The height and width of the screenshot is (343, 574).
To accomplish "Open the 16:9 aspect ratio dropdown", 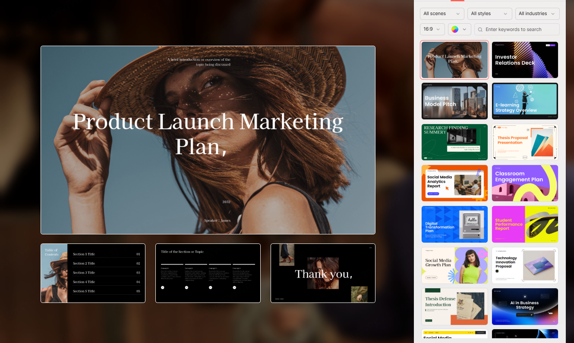I will coord(432,29).
